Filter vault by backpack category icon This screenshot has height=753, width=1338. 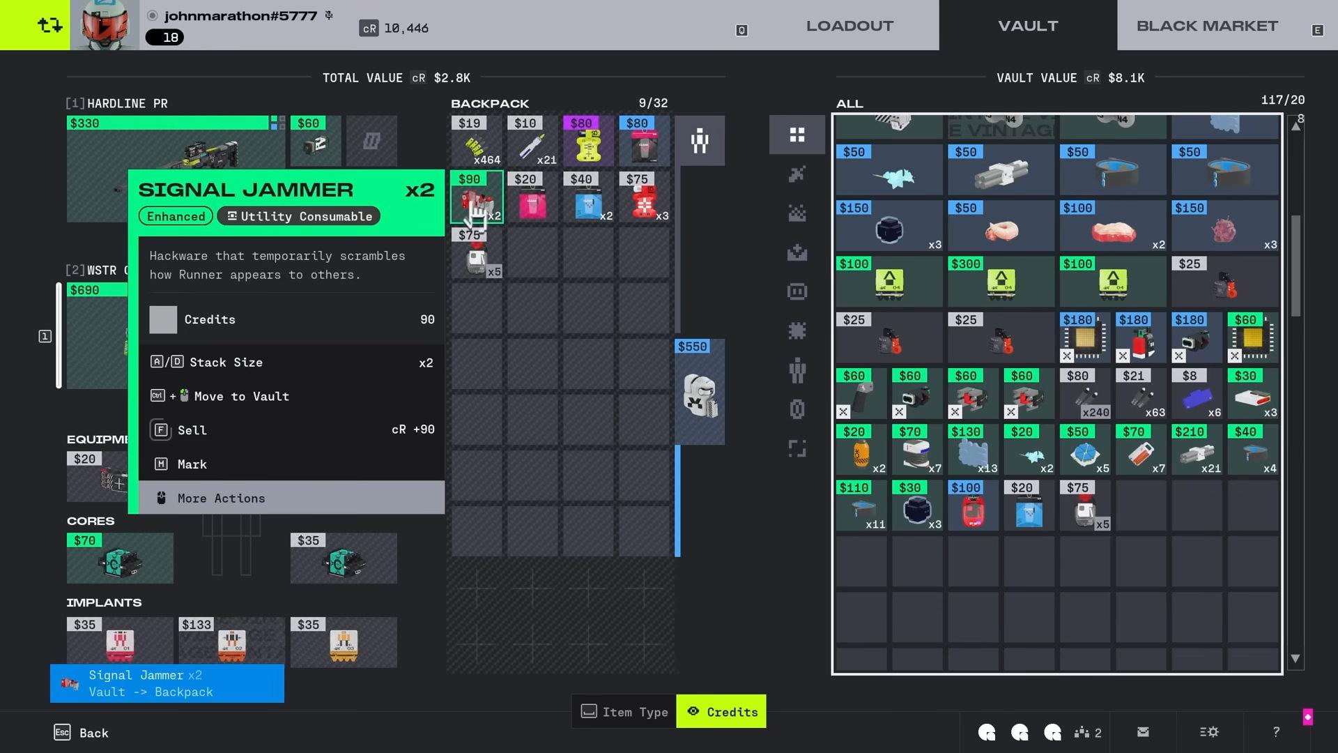pyautogui.click(x=797, y=291)
